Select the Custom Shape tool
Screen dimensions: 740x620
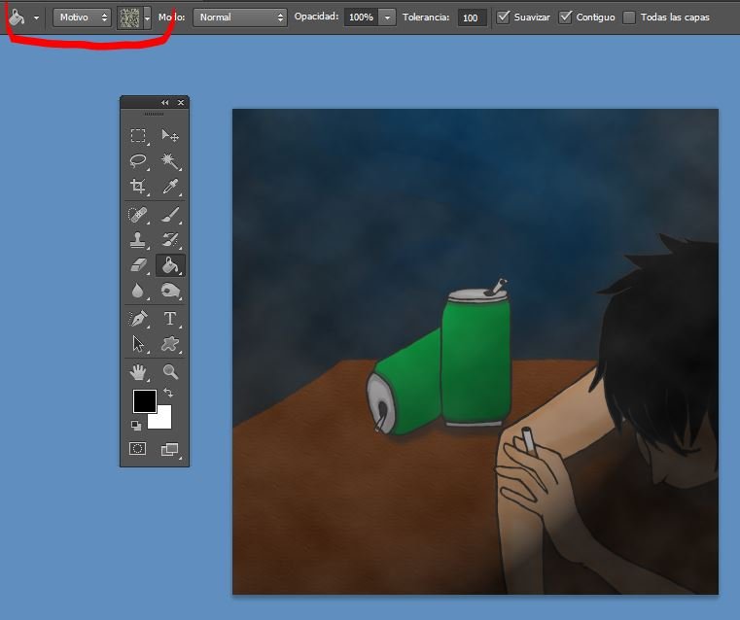click(x=170, y=344)
